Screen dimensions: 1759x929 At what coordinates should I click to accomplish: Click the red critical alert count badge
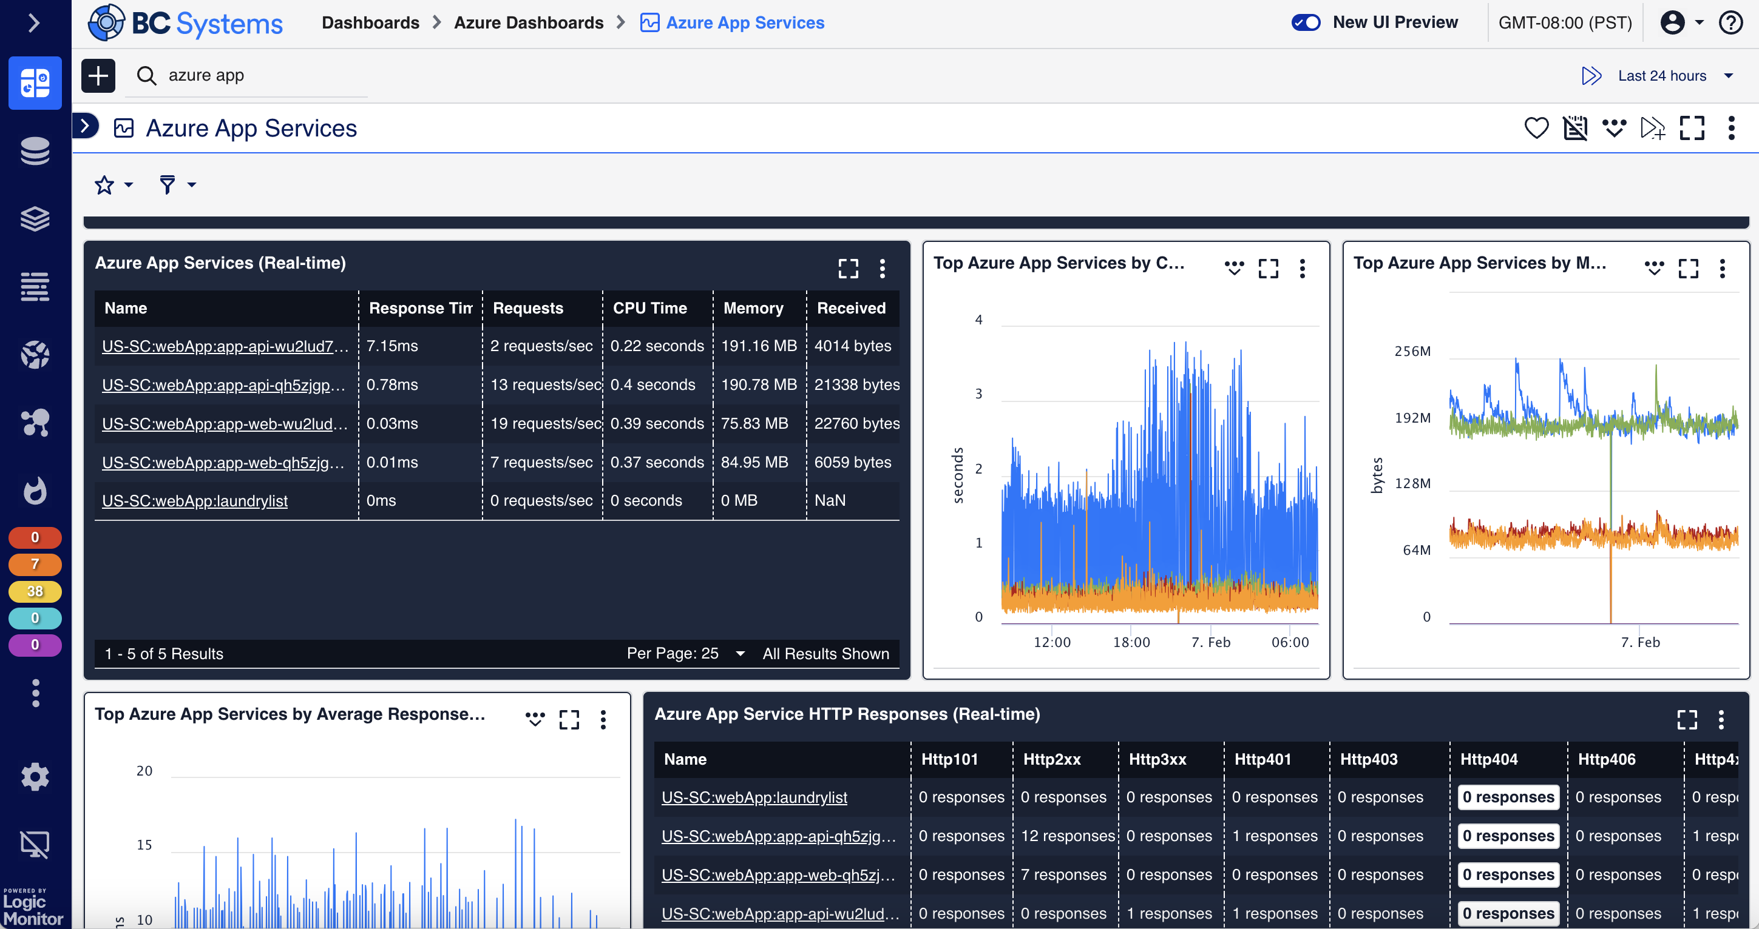35,537
